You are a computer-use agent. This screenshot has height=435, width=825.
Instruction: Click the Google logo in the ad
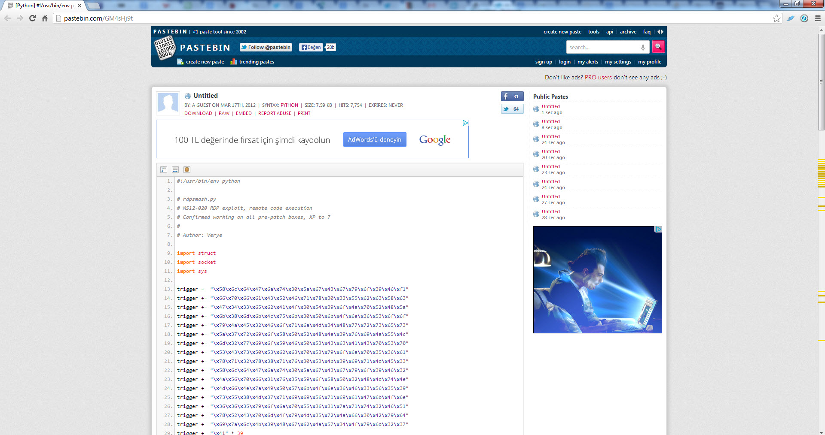[435, 140]
